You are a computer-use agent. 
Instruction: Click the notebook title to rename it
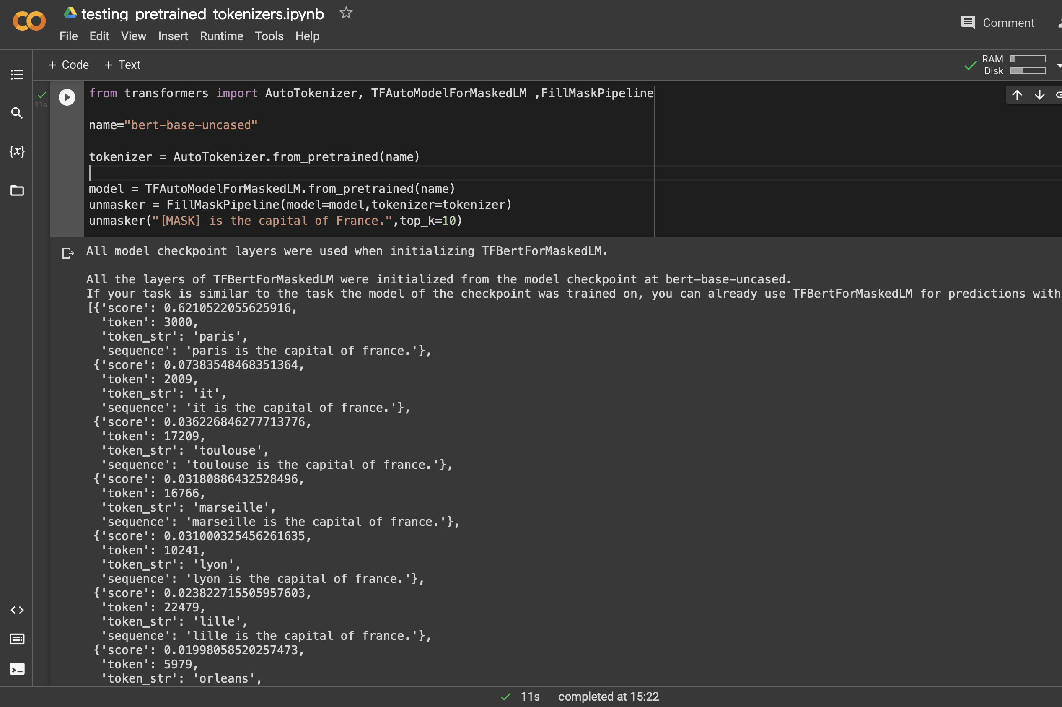202,14
